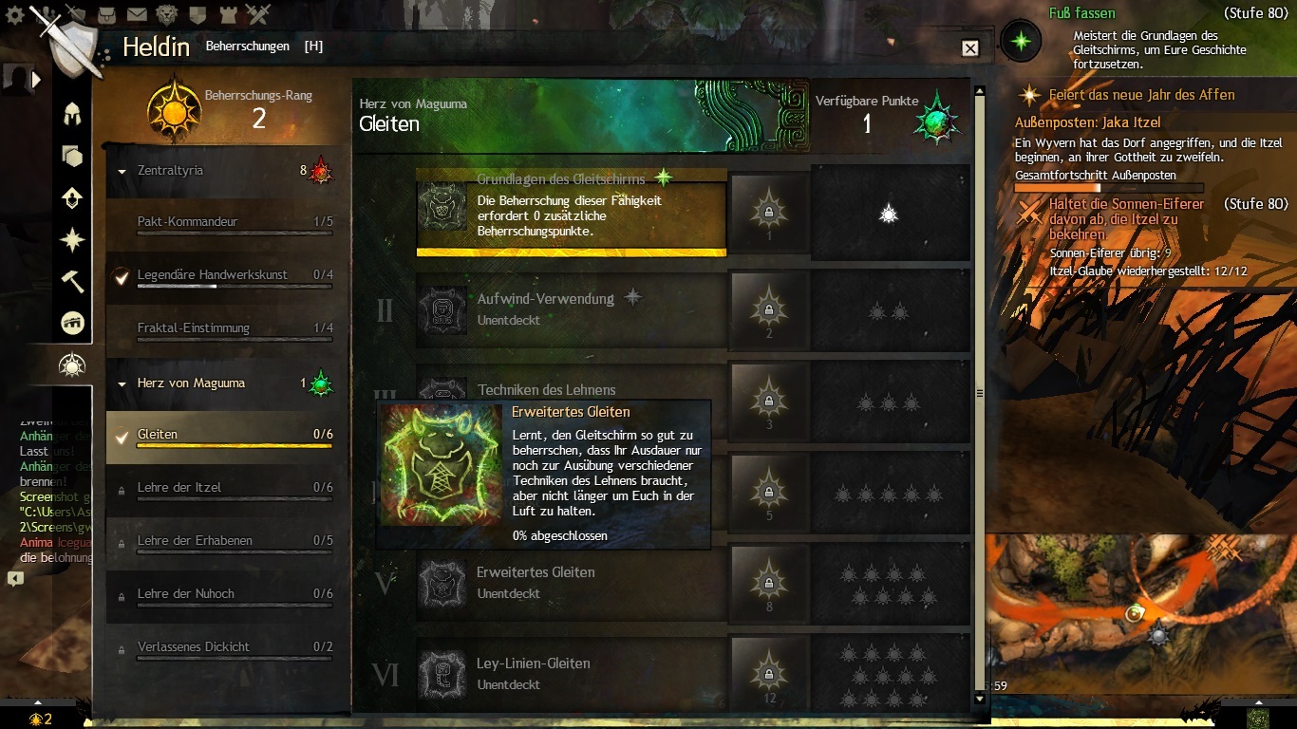Screen dimensions: 1297x729
Task: Click the crossed swords PvP icon in top bar
Action: (257, 14)
